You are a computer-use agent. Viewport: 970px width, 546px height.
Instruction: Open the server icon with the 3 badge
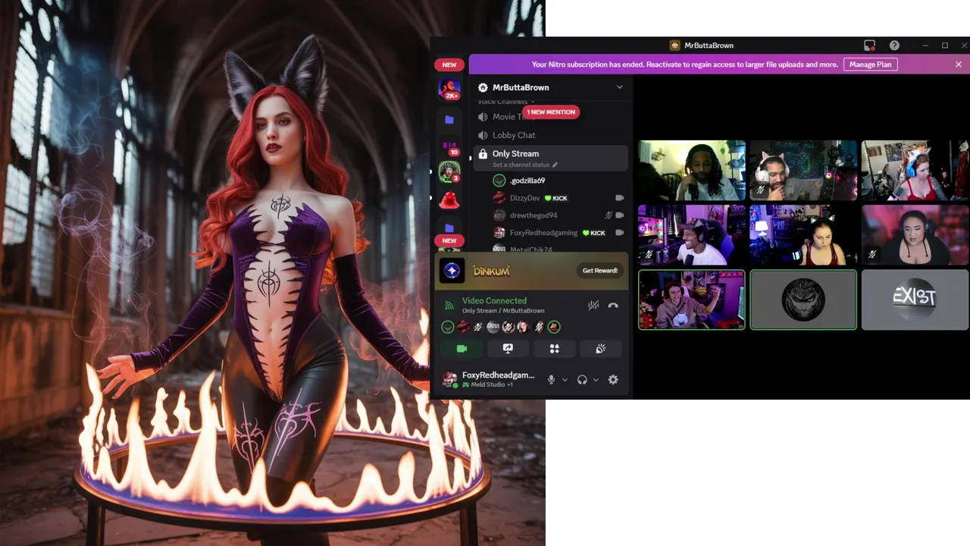click(449, 171)
